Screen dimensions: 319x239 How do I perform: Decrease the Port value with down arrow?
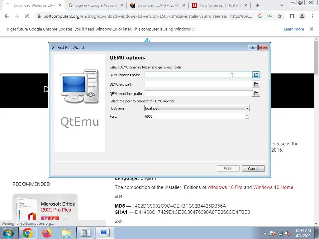point(247,117)
